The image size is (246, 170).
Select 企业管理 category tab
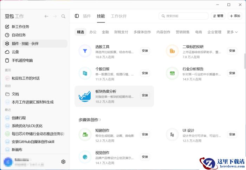(x=214, y=32)
